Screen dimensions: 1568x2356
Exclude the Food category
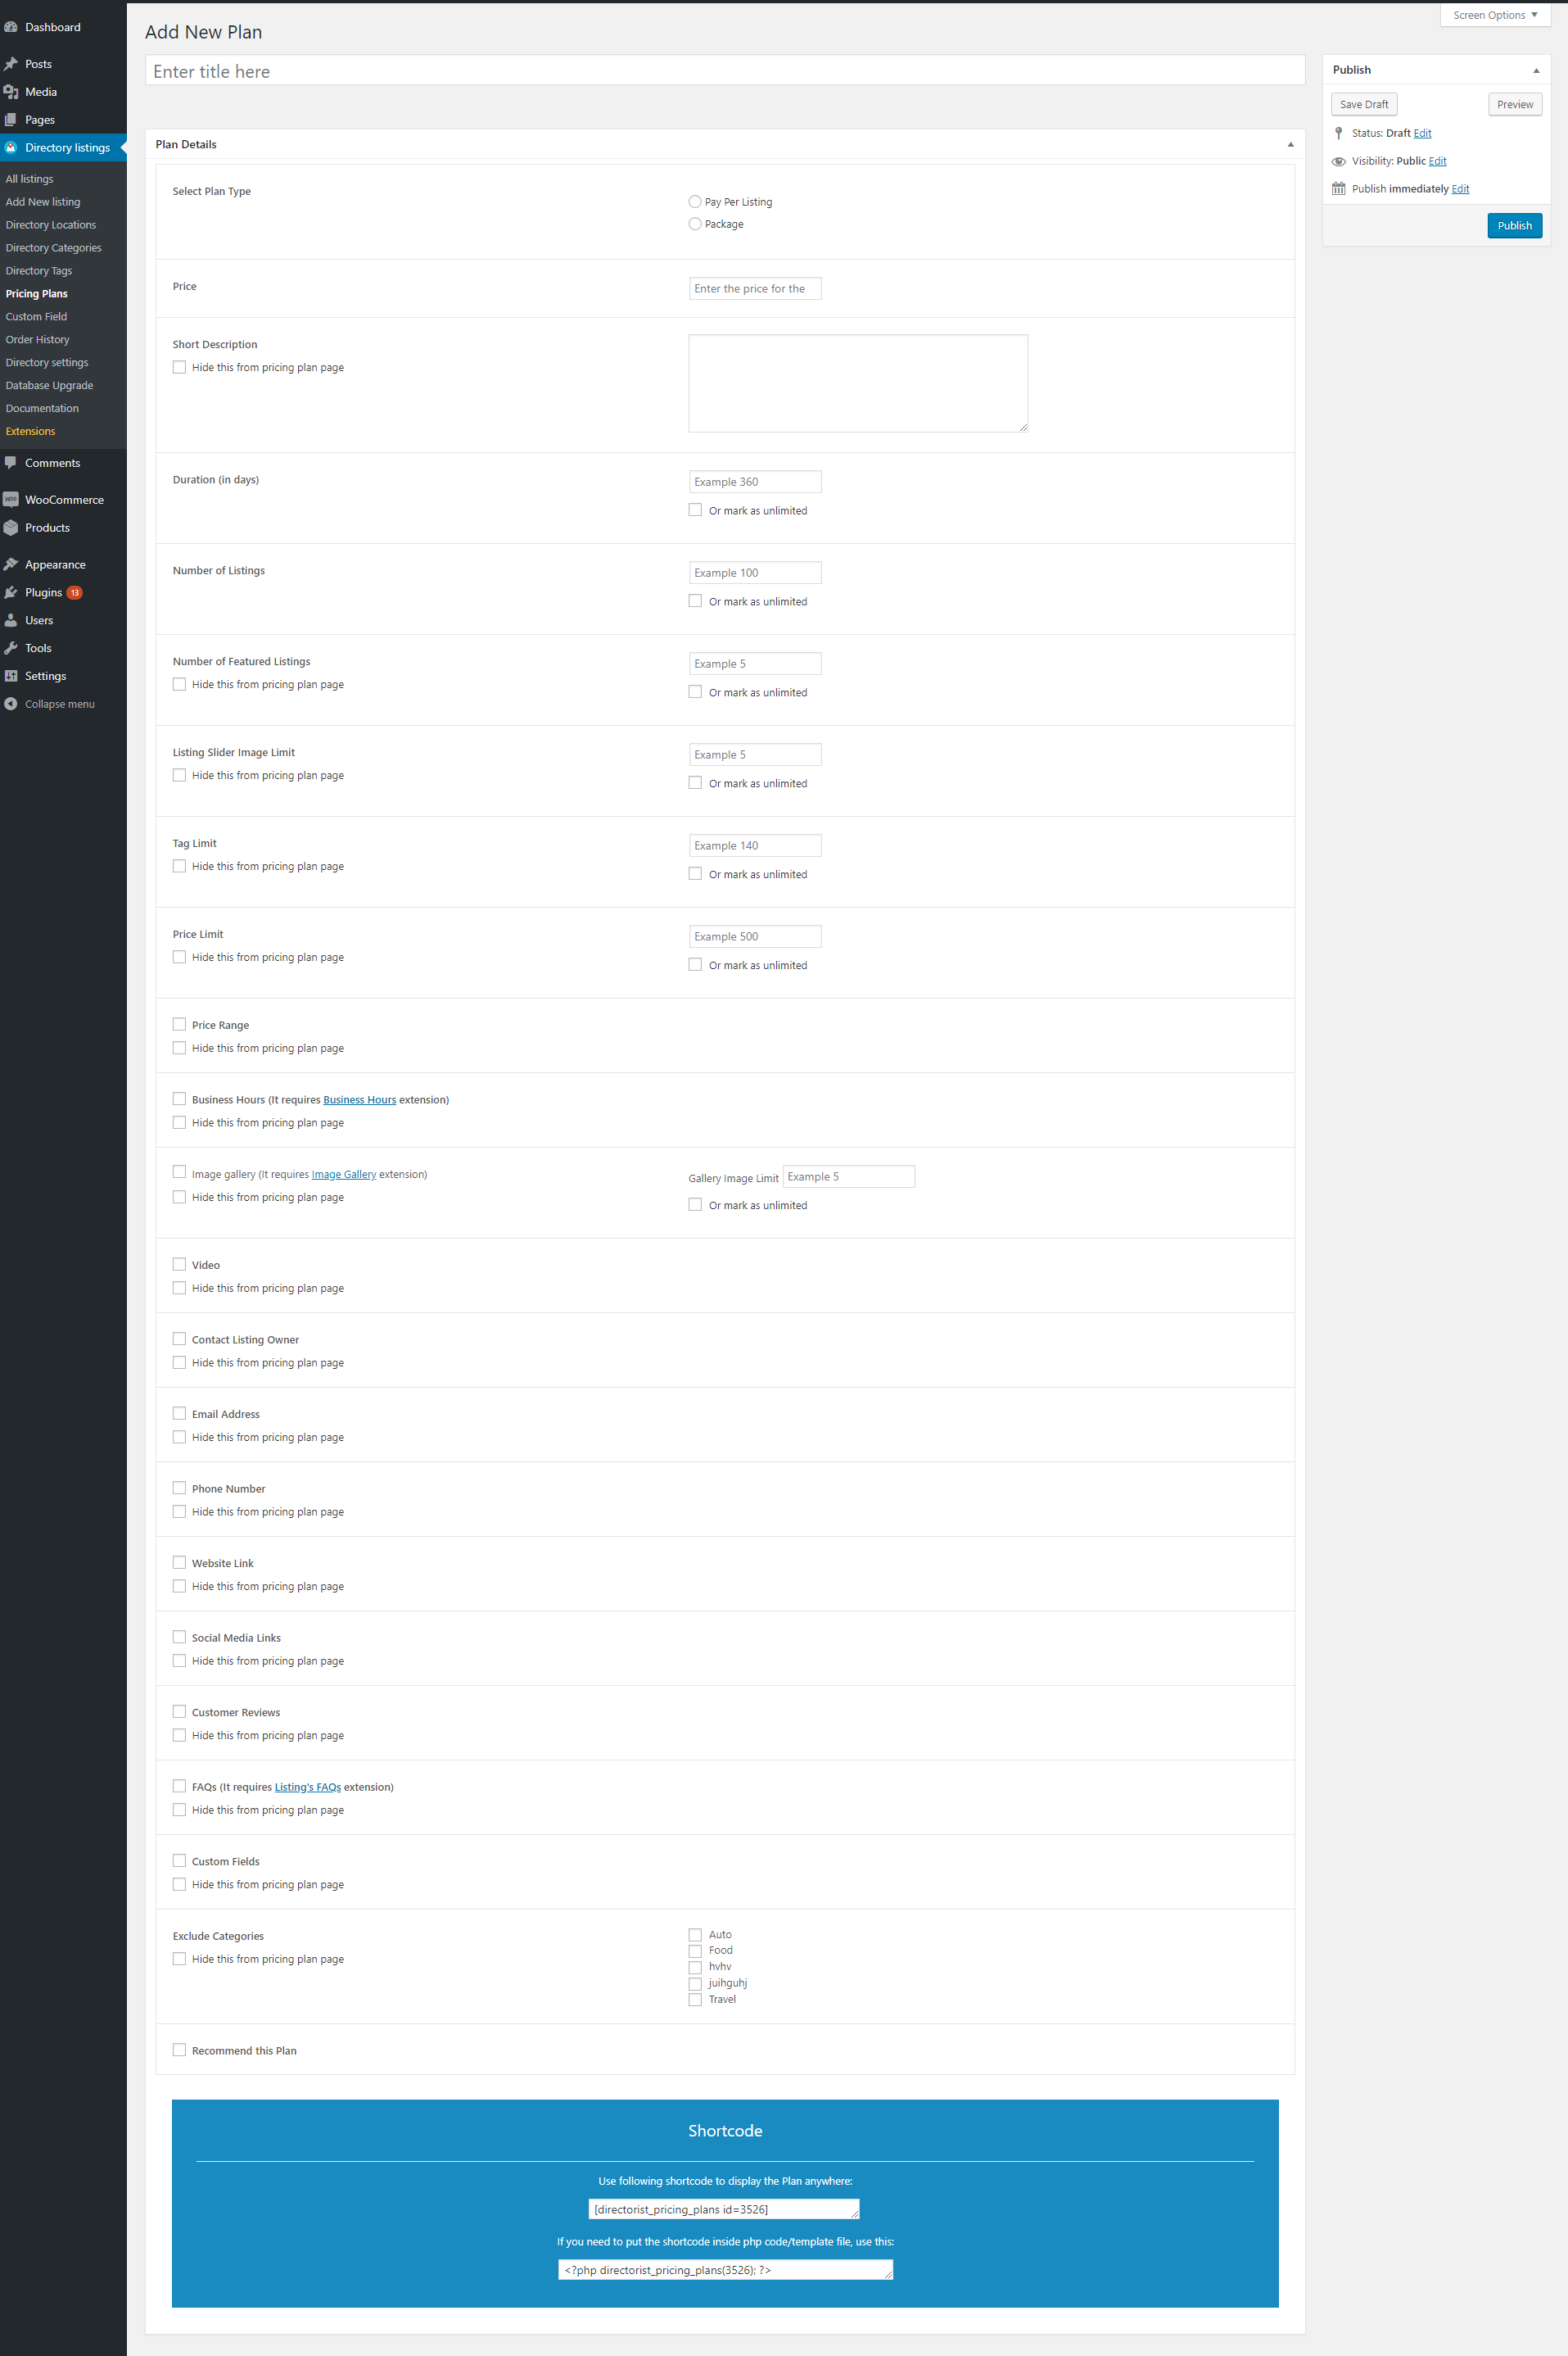tap(695, 1950)
